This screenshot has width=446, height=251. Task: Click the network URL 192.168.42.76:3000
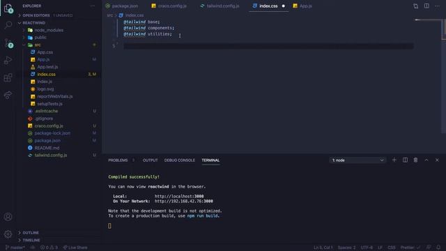(184, 201)
